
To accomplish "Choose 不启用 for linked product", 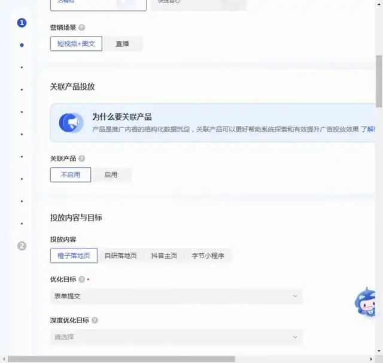I will [x=70, y=175].
